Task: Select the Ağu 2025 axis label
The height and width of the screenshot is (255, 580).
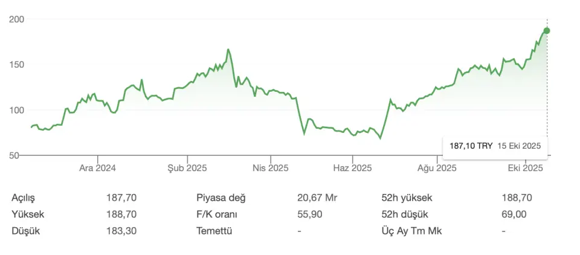Action: coord(437,168)
